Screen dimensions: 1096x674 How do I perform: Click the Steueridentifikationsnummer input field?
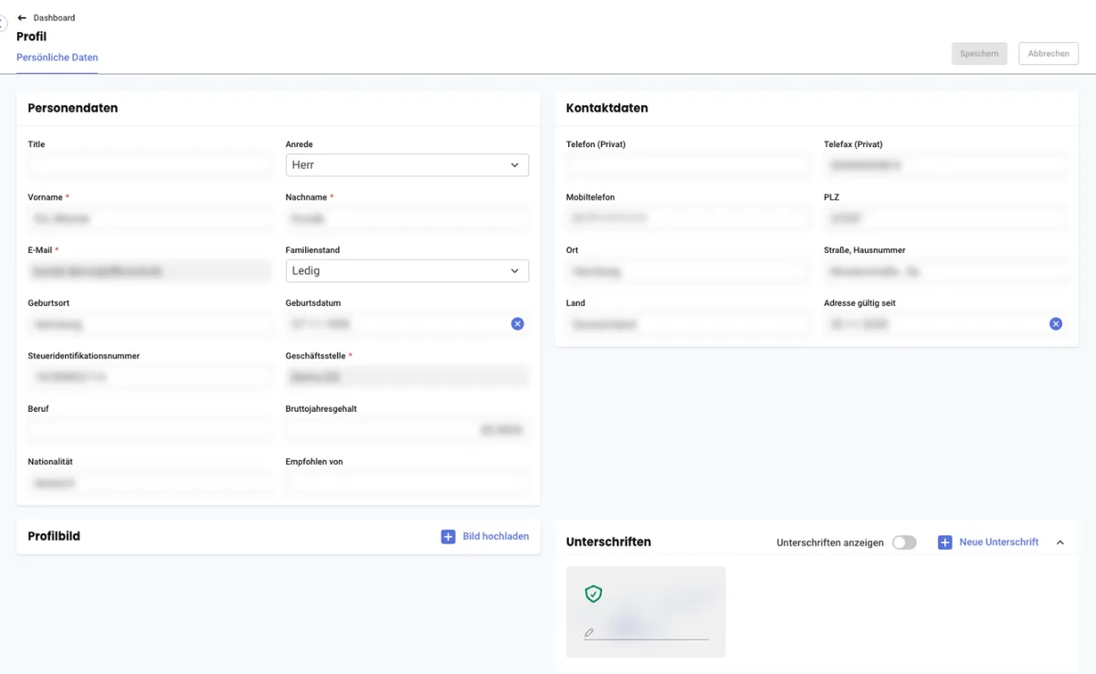[x=150, y=376]
